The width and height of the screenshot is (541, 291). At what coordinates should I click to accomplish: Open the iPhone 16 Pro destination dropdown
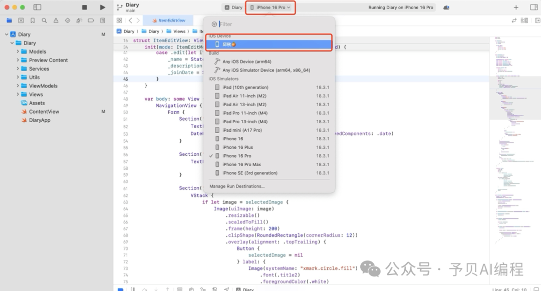270,7
